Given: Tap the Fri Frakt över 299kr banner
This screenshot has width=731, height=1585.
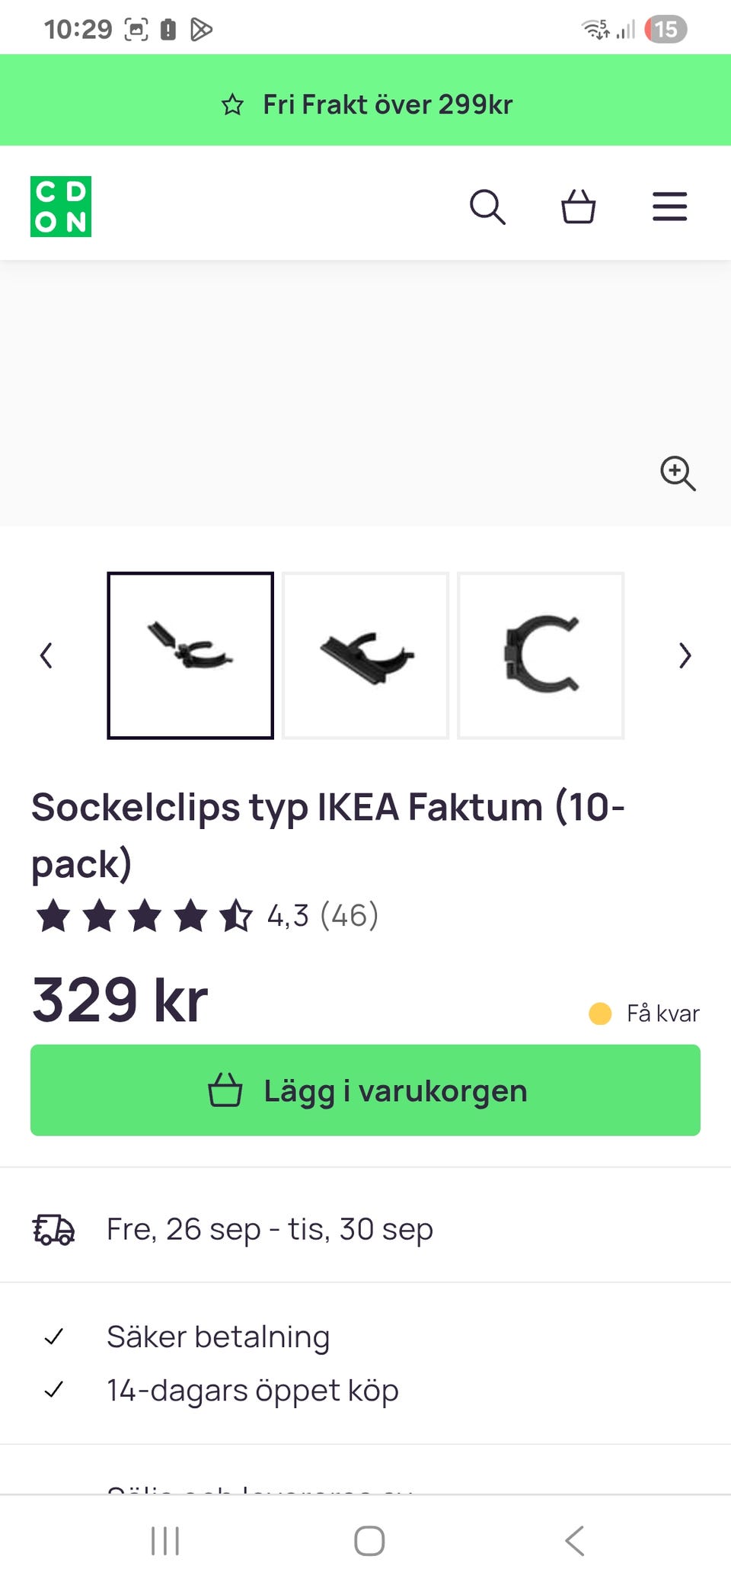Looking at the screenshot, I should tap(365, 104).
